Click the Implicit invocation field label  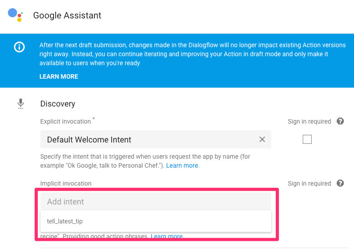click(x=66, y=183)
